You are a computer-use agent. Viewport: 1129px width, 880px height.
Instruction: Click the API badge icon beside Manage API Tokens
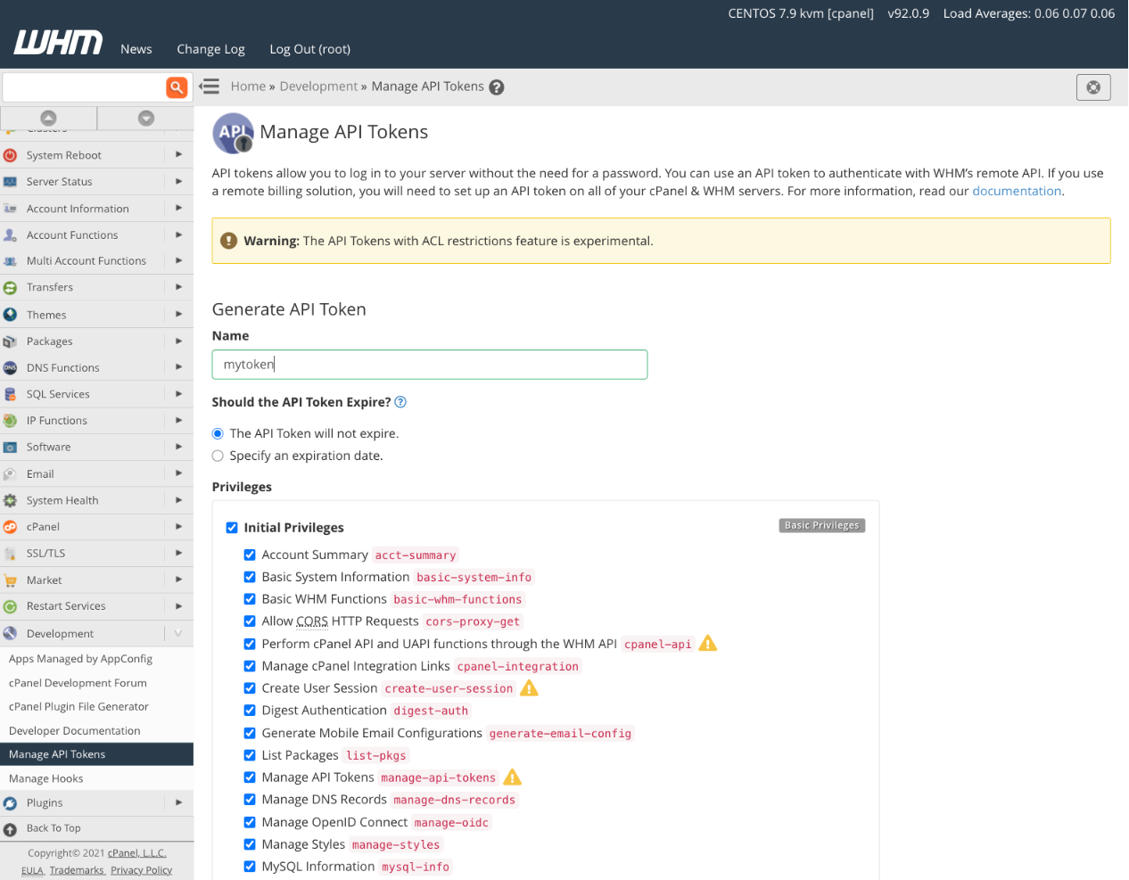[x=232, y=133]
